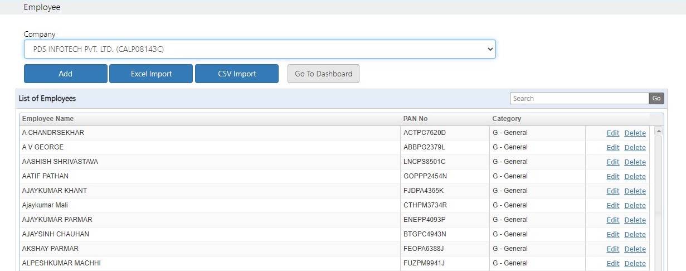This screenshot has height=271, width=686.
Task: Delete the A V GEORGE record
Action: coord(635,148)
